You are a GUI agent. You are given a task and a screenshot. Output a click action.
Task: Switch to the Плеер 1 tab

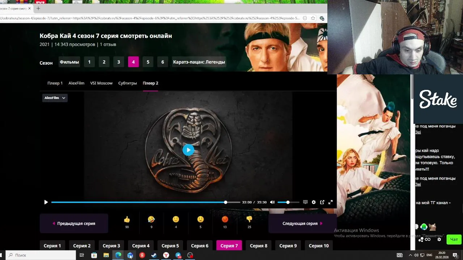(55, 83)
